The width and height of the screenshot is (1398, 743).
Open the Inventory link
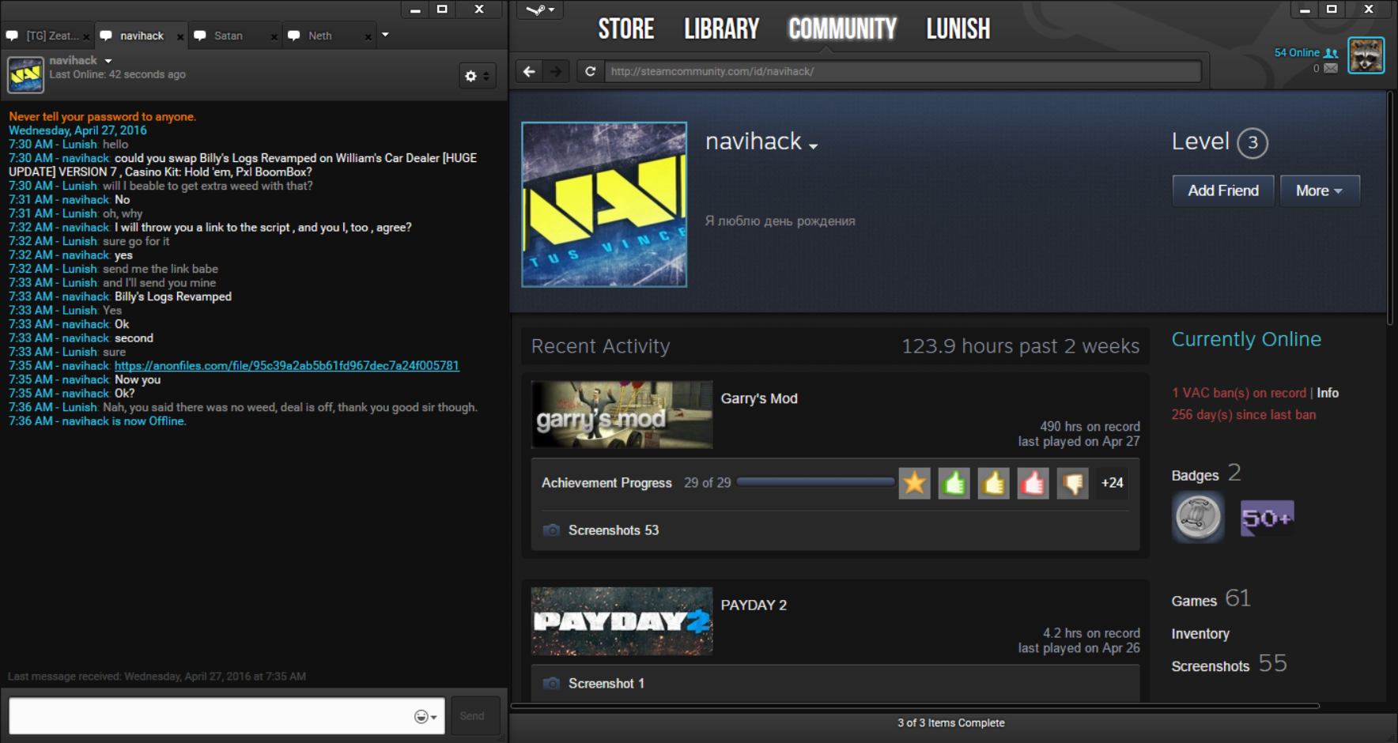point(1200,634)
